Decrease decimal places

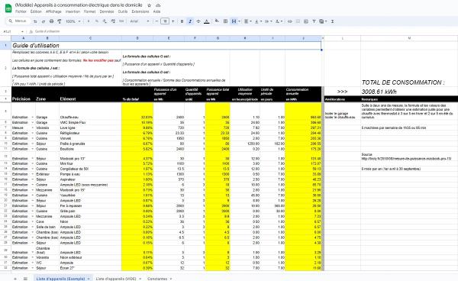coord(105,21)
